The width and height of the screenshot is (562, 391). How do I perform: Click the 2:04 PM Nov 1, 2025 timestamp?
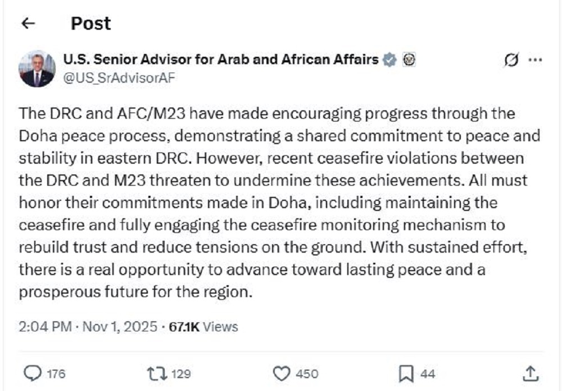coord(88,326)
